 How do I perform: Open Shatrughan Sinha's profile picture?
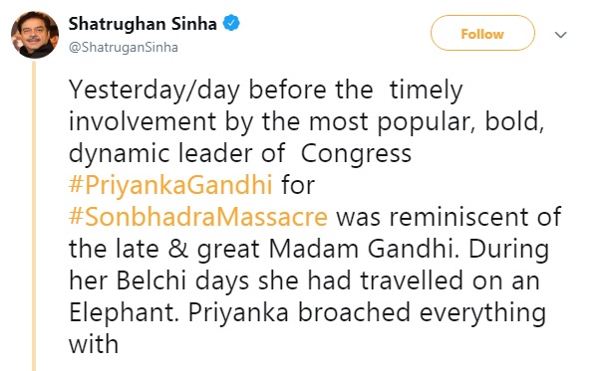coord(35,35)
